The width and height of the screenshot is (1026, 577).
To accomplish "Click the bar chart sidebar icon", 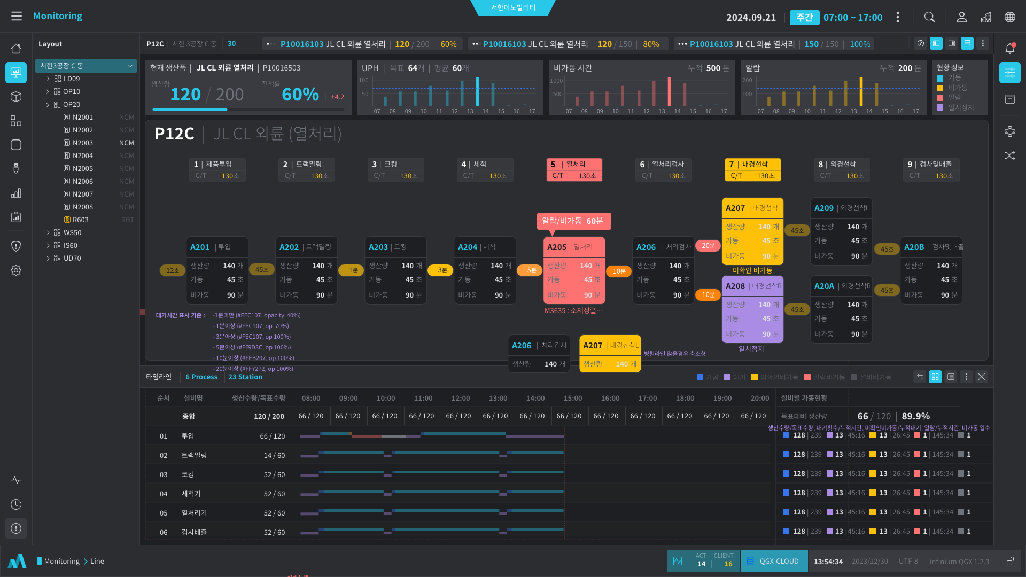I will (16, 193).
